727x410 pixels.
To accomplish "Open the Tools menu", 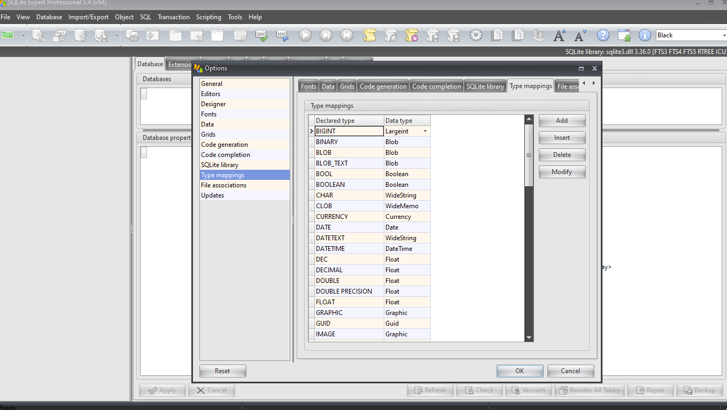I will pos(235,17).
